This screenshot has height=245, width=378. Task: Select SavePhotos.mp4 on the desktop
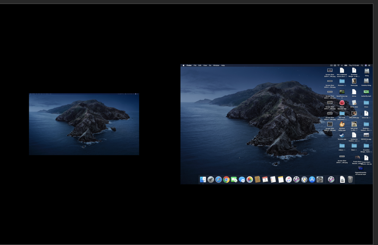pos(342,92)
